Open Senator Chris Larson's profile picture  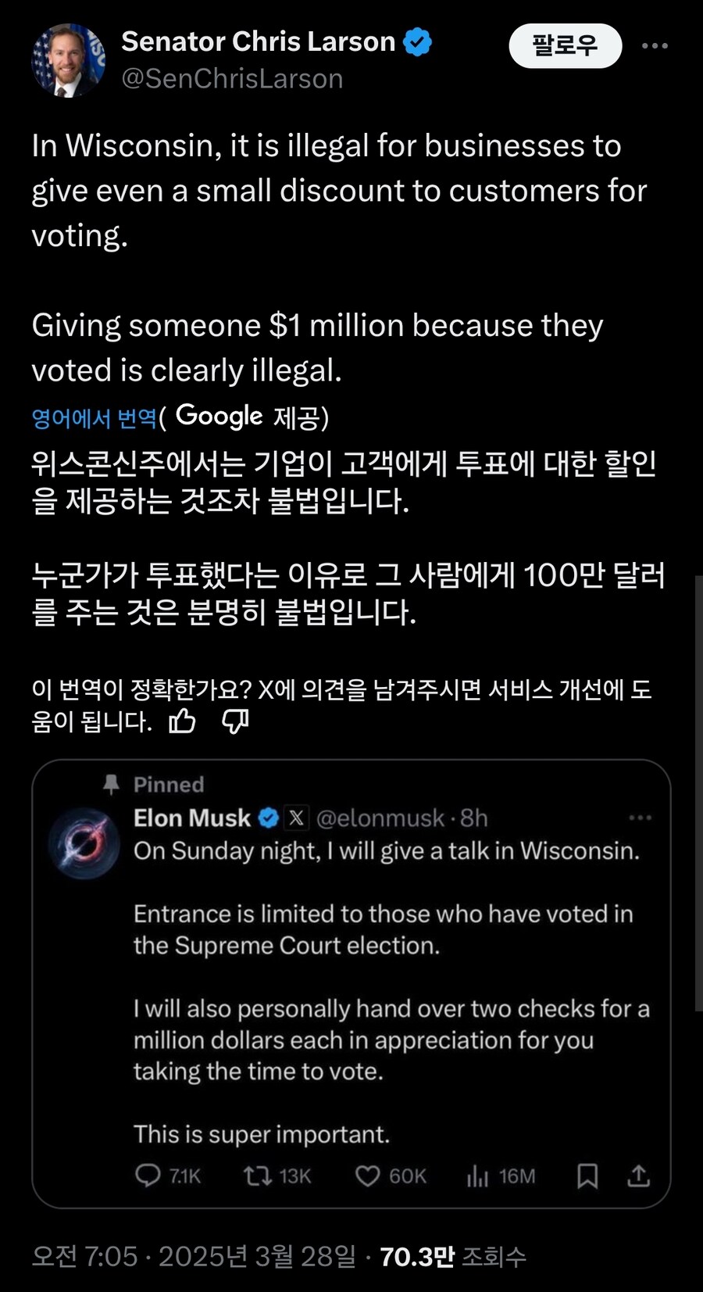point(68,56)
